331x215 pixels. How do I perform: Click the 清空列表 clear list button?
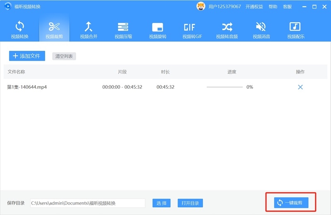click(x=64, y=56)
